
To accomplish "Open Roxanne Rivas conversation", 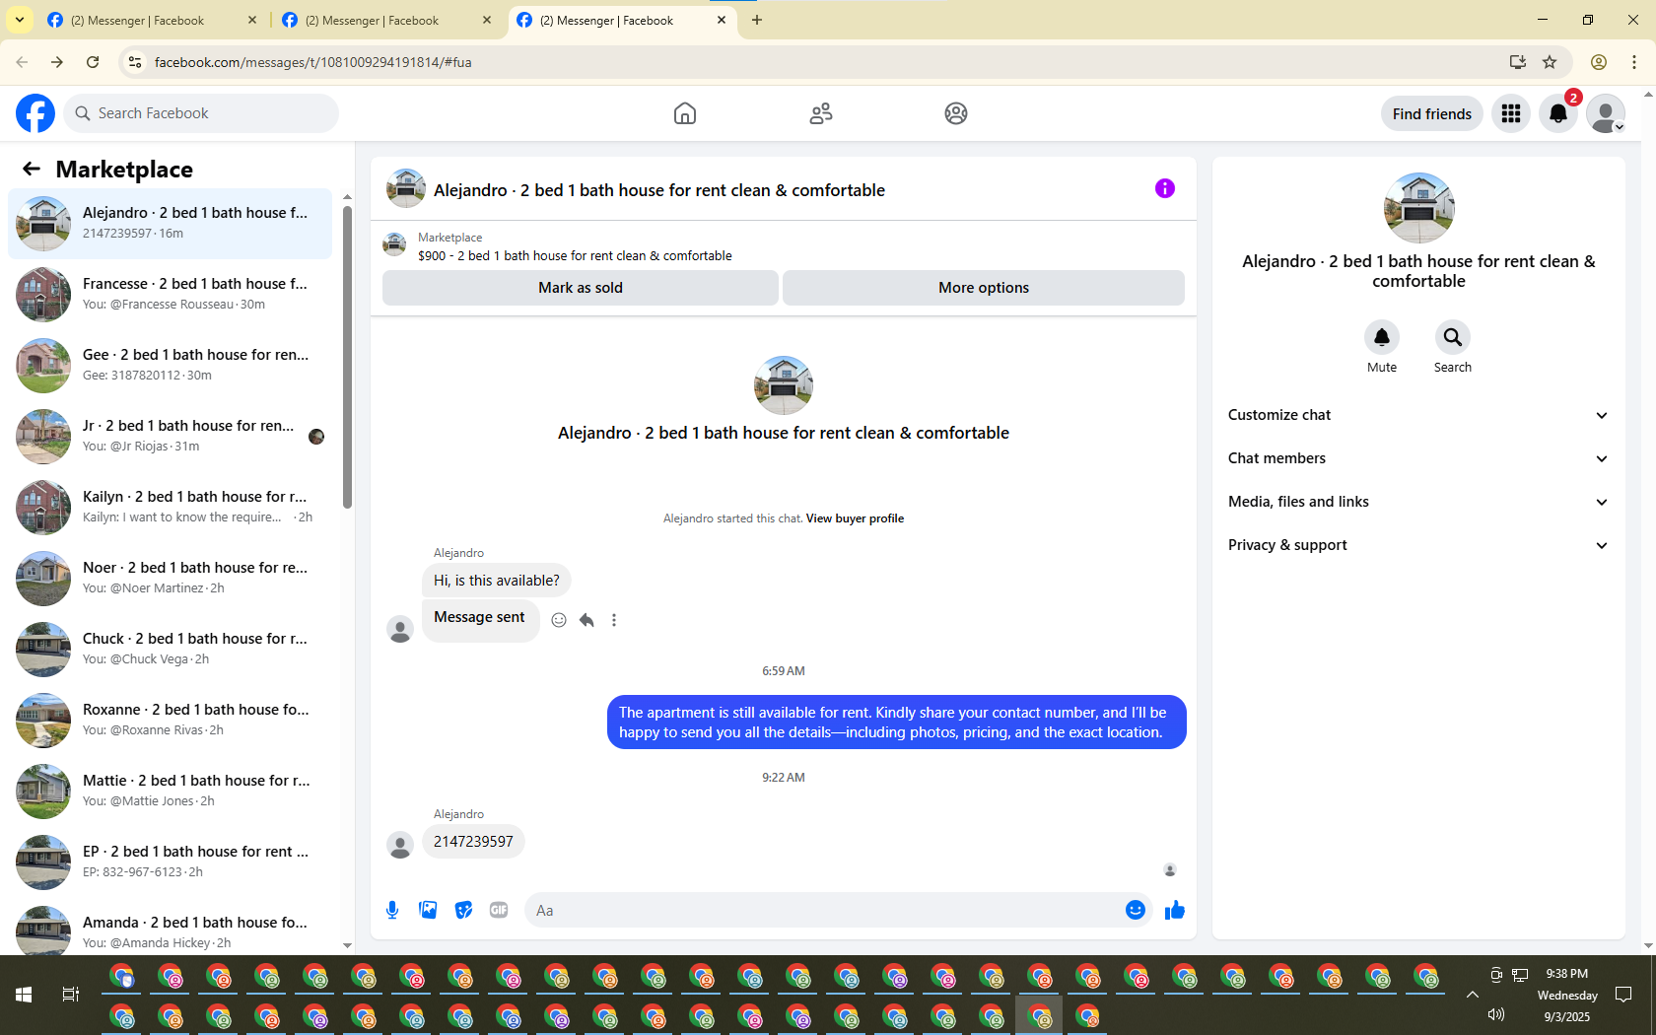I will pyautogui.click(x=170, y=720).
